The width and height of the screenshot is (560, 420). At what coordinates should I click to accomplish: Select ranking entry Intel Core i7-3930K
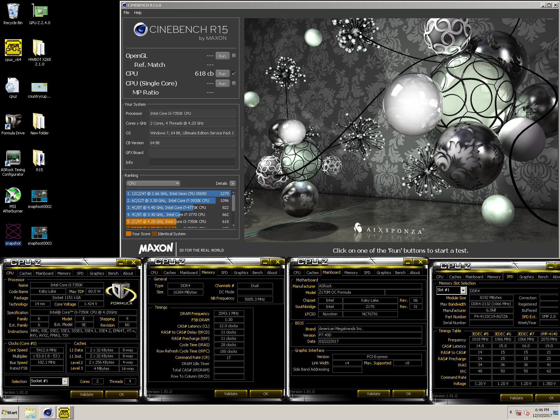pyautogui.click(x=178, y=201)
